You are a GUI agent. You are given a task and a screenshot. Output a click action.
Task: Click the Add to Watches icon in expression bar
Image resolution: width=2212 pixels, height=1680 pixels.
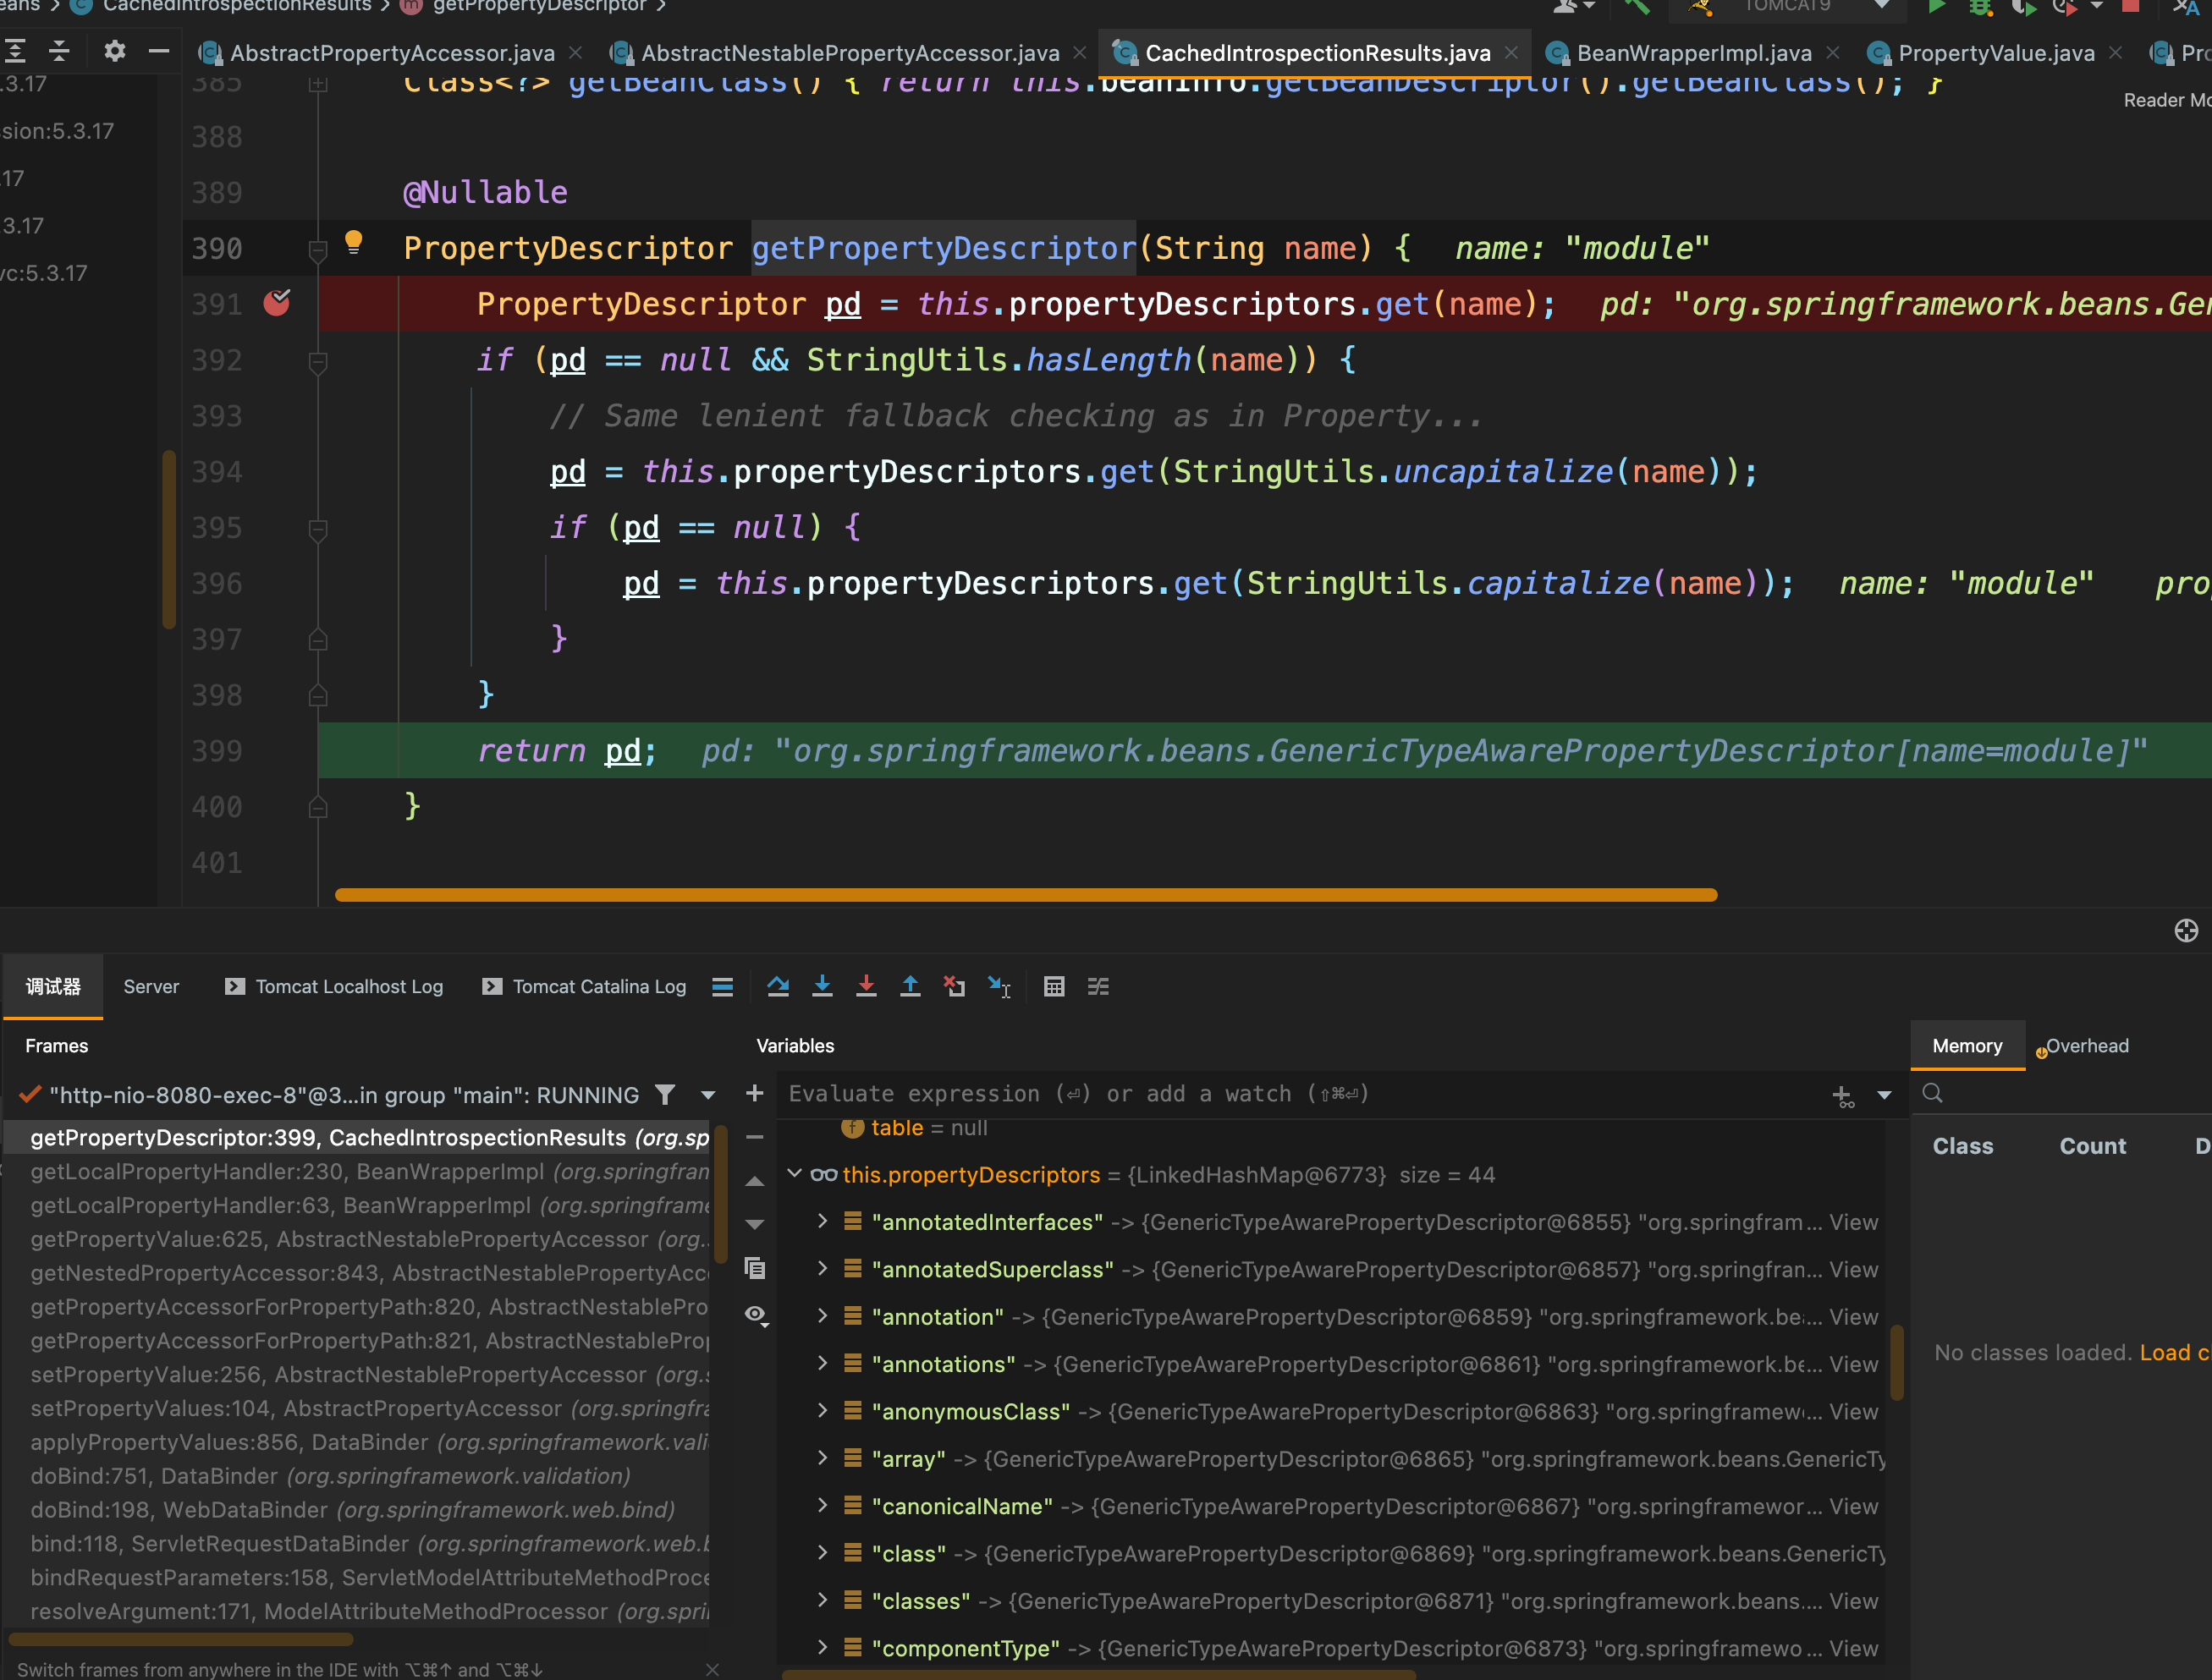click(x=1842, y=1096)
